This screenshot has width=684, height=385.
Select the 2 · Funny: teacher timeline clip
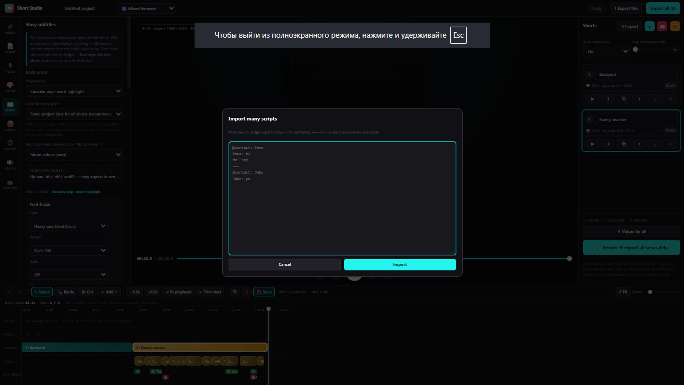[x=200, y=348]
